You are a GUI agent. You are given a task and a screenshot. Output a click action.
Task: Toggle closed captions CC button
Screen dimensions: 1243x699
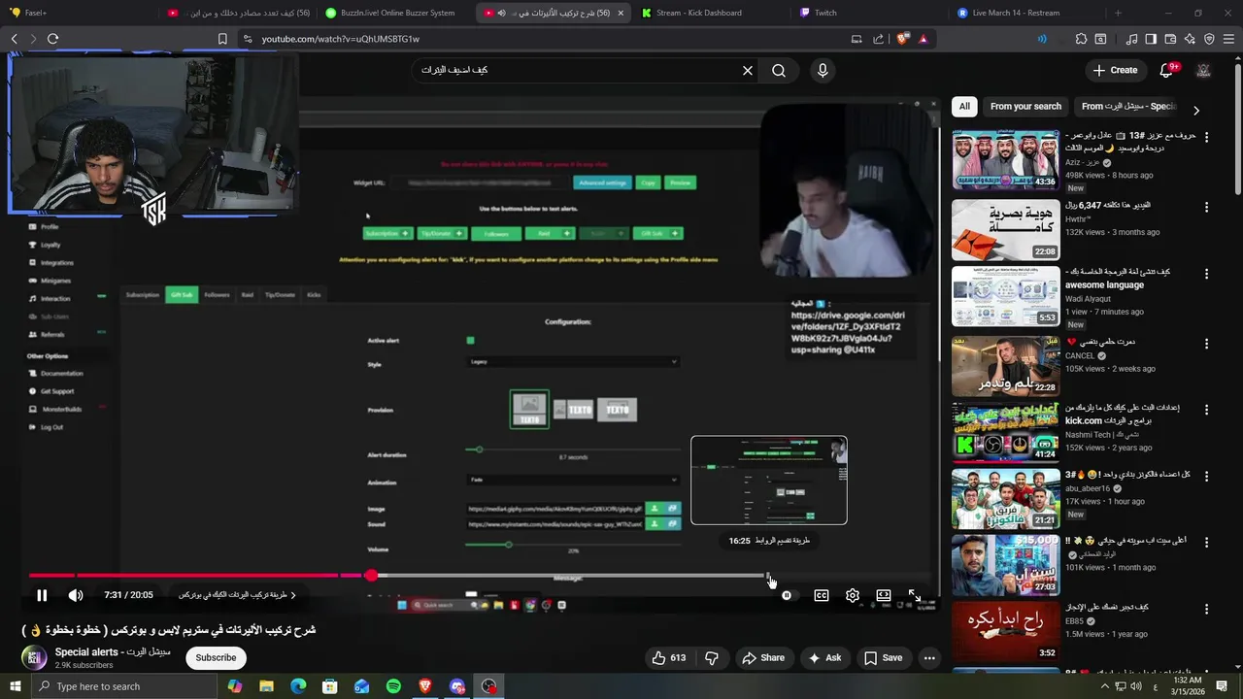click(822, 595)
